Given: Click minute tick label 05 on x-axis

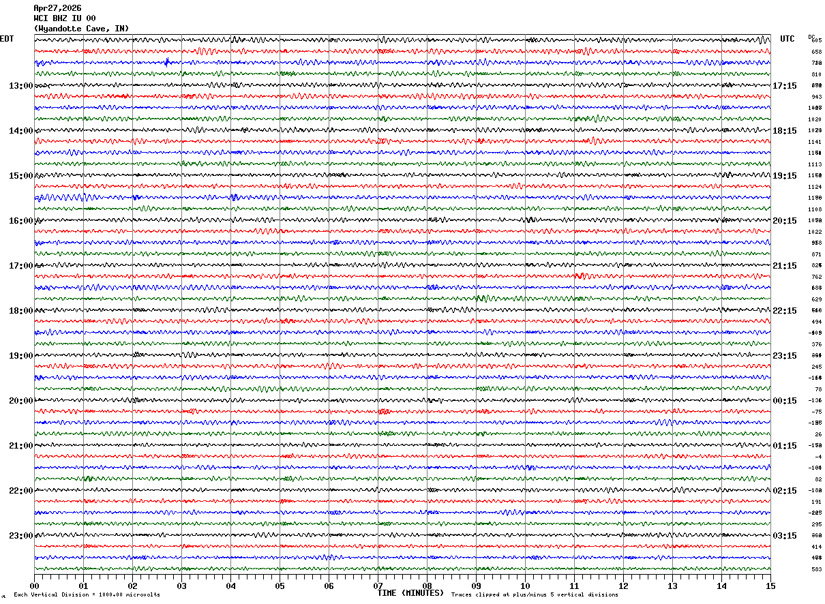Looking at the screenshot, I should tap(280, 586).
